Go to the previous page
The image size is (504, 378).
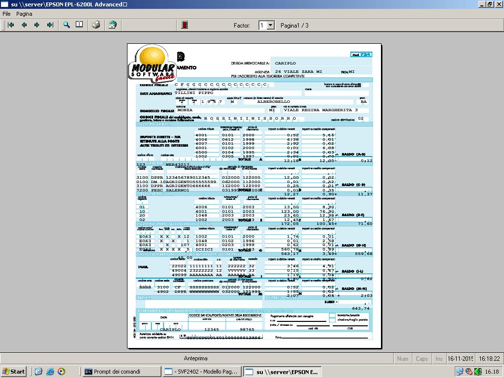(x=24, y=25)
